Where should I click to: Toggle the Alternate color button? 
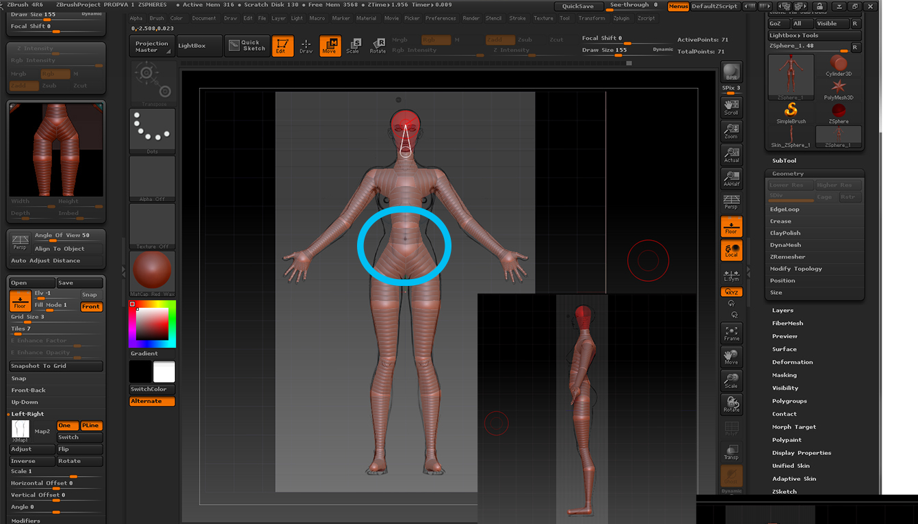[152, 402]
